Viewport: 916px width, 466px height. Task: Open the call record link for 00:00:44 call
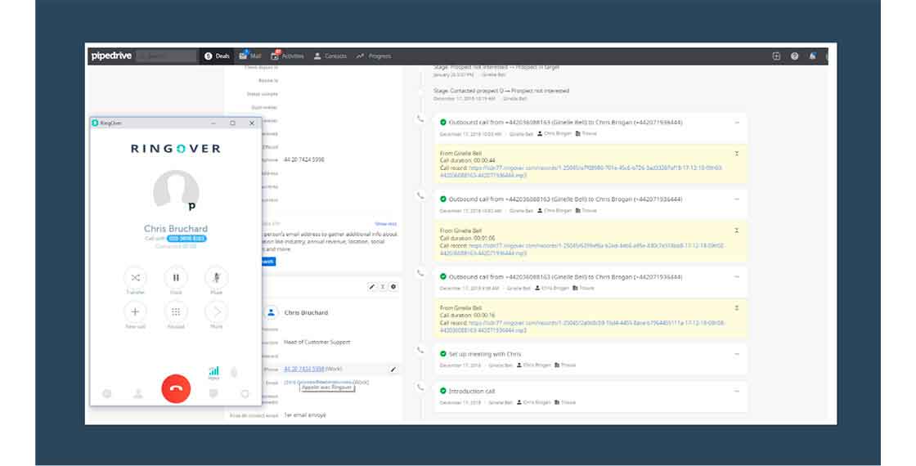pyautogui.click(x=581, y=172)
